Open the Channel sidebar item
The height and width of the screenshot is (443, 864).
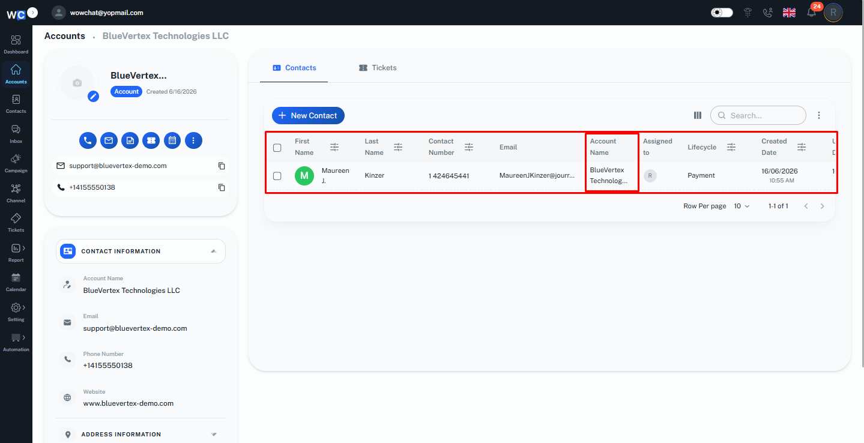[x=16, y=193]
